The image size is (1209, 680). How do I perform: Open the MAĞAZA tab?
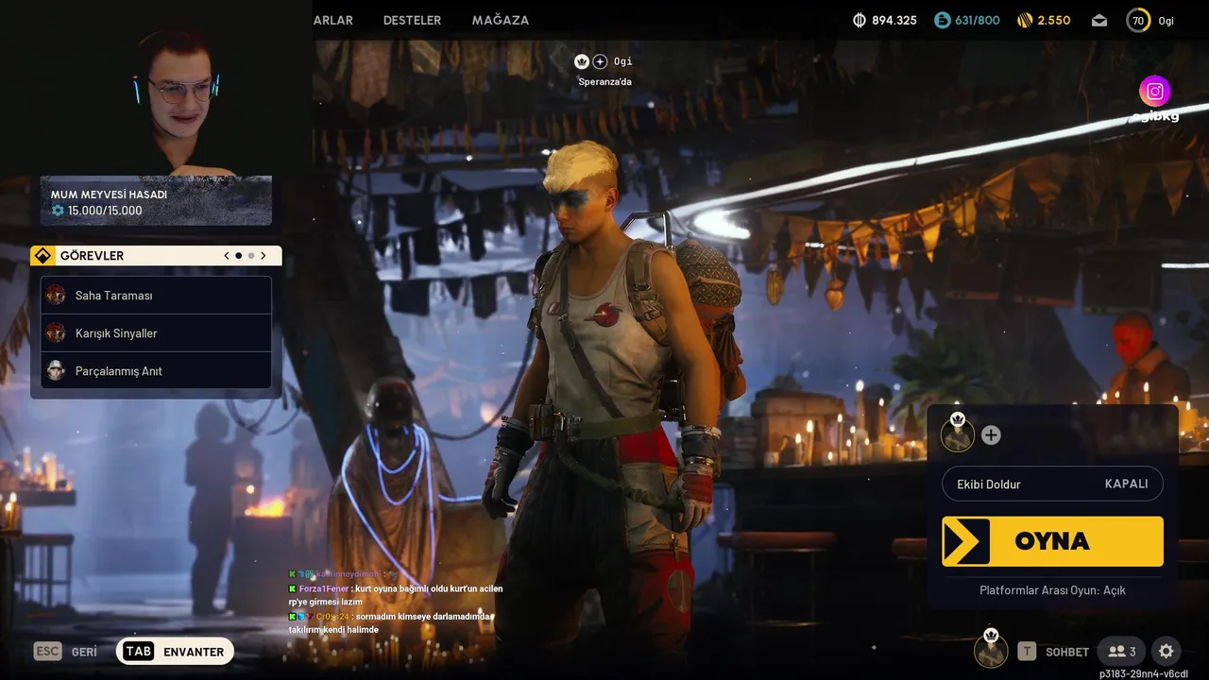tap(501, 20)
